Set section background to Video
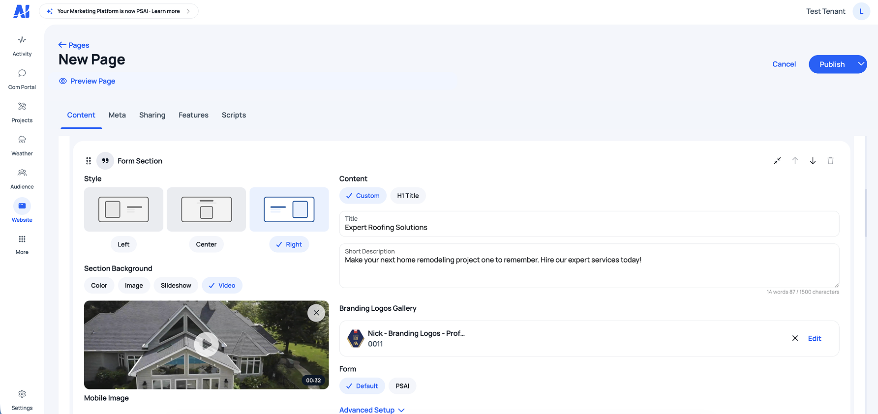The height and width of the screenshot is (414, 878). point(222,286)
